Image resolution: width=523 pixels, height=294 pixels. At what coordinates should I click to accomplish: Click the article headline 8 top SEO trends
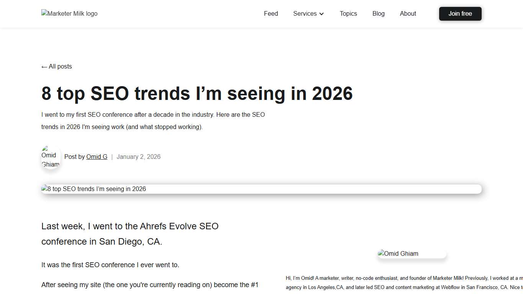tap(196, 93)
